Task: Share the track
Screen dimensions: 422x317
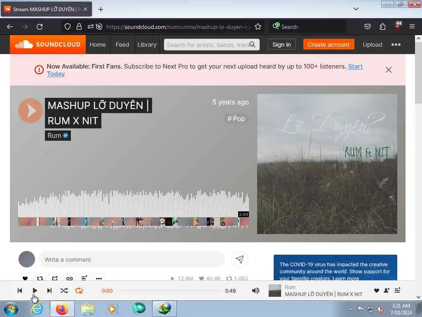Action: (x=55, y=278)
